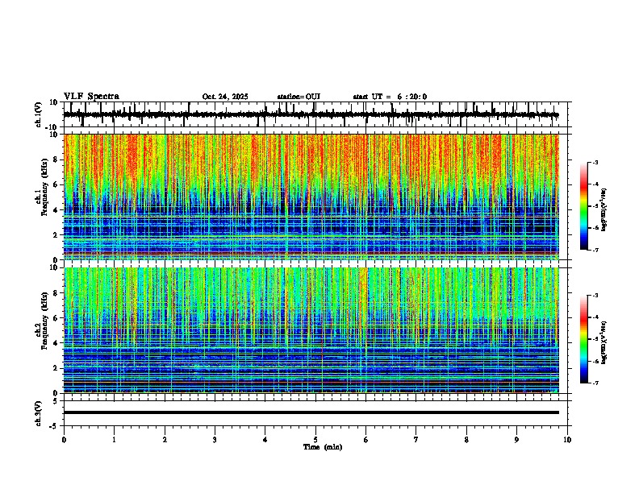Click the "start UT = 6:20:0" text
The height and width of the screenshot is (493, 639).
click(x=390, y=97)
